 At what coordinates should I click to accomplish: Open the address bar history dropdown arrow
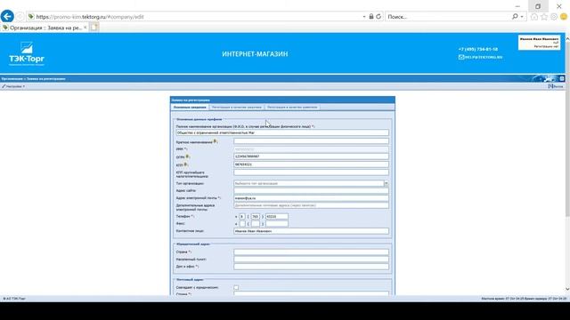click(364, 17)
